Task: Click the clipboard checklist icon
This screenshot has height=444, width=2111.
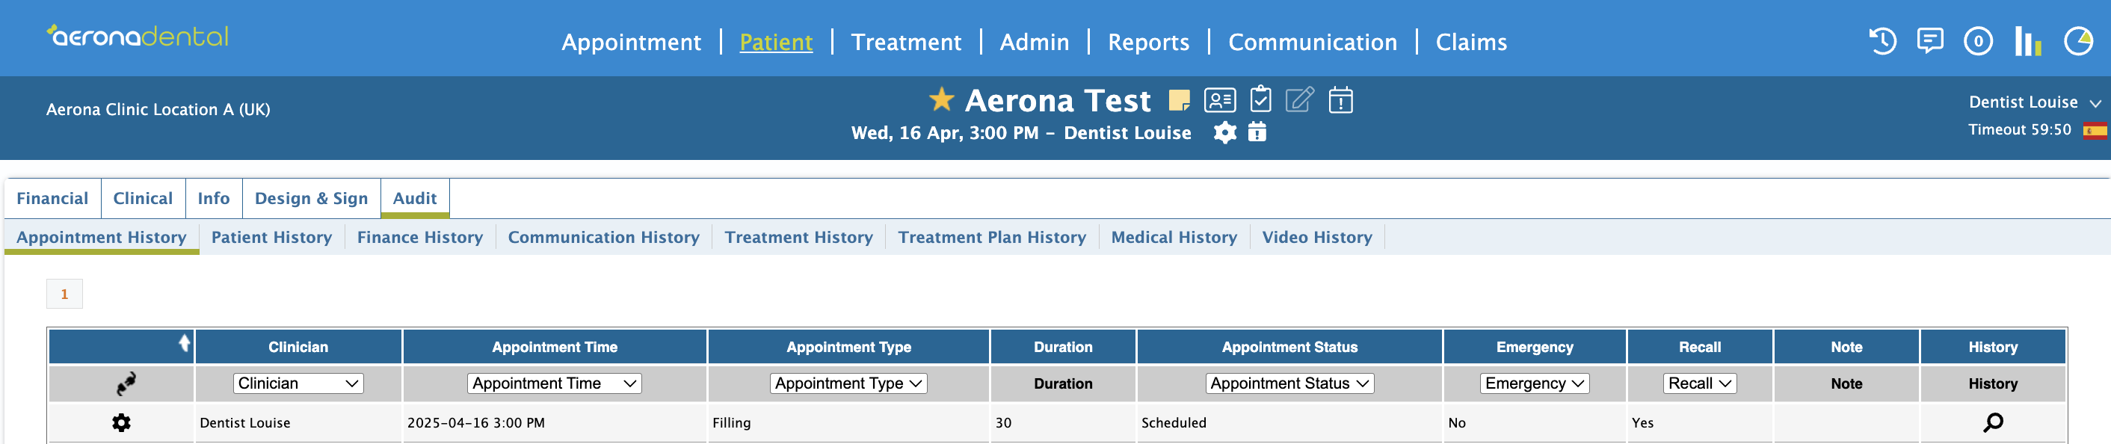Action: tap(1260, 99)
